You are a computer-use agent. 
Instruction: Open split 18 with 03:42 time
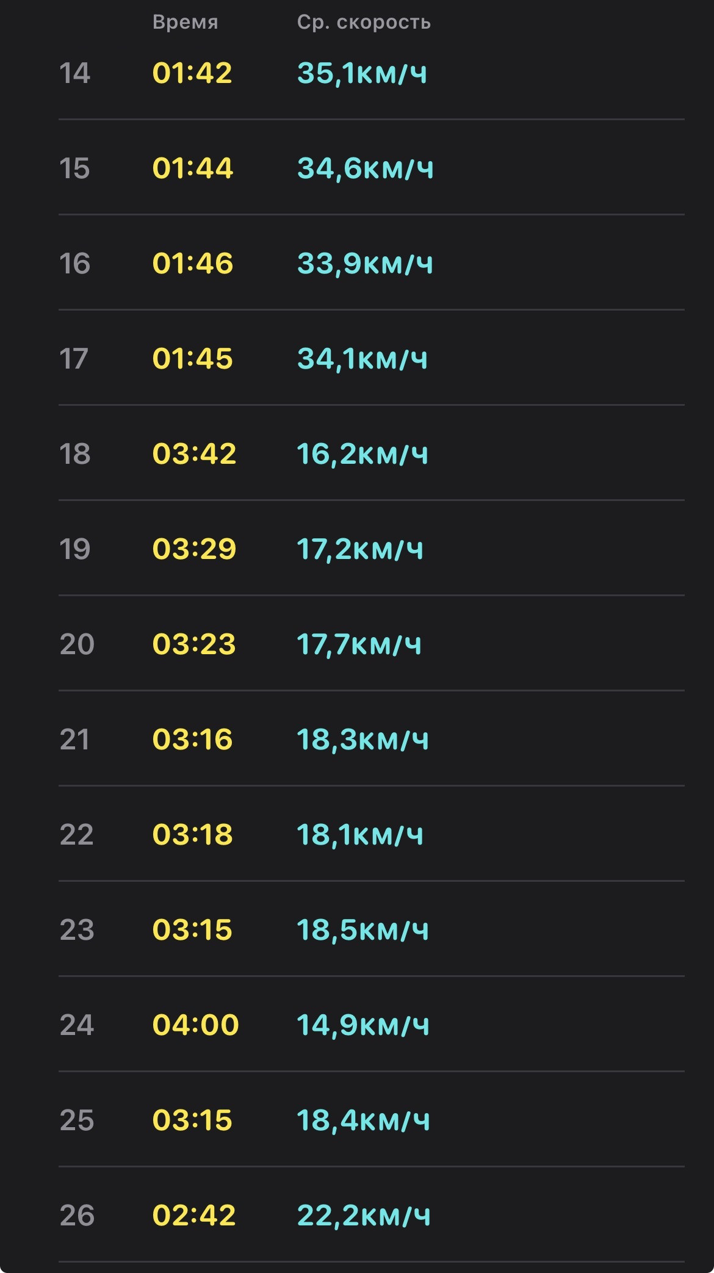[x=371, y=453]
